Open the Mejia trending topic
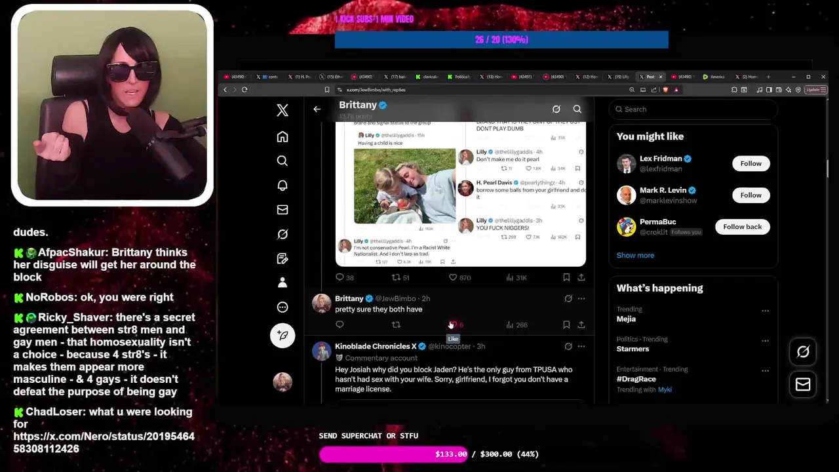The height and width of the screenshot is (472, 839). point(626,319)
